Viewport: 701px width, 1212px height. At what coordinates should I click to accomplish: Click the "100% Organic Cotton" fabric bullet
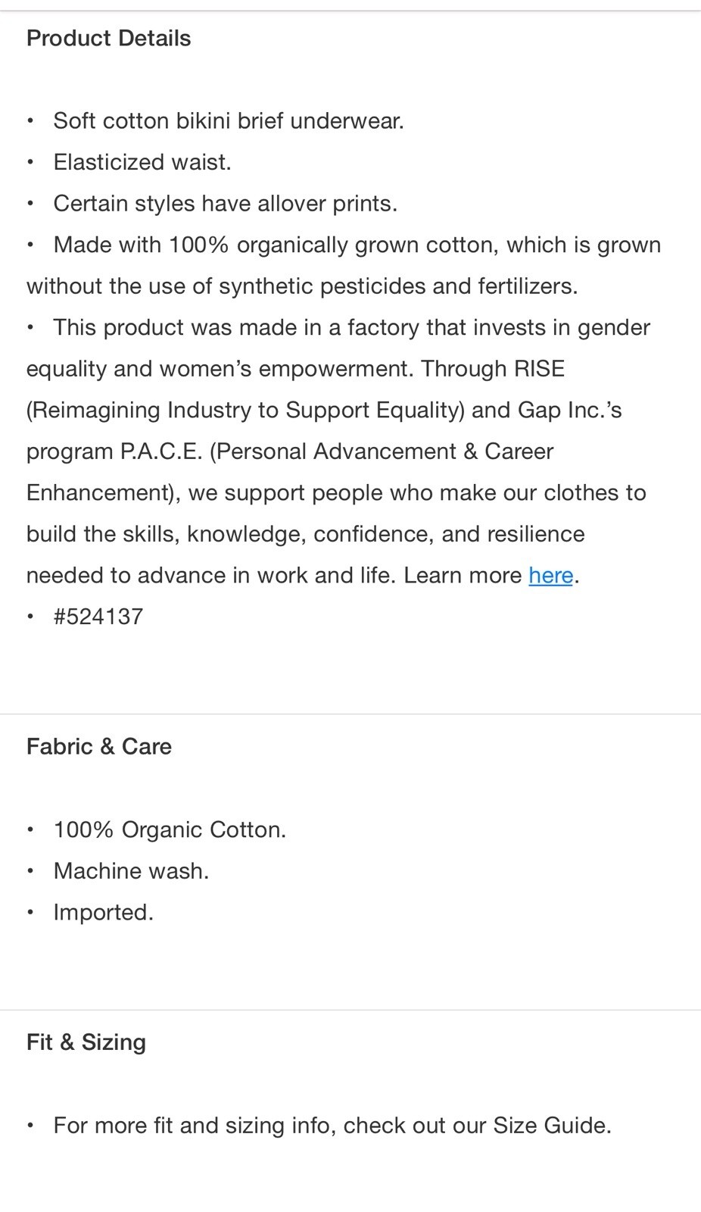[x=170, y=829]
